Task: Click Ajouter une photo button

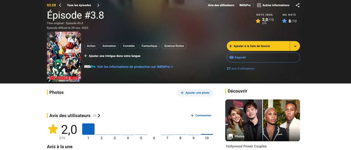Action: point(195,93)
